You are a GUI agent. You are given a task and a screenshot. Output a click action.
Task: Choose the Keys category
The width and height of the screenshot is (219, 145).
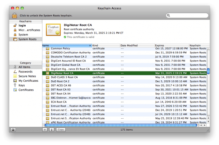pyautogui.click(x=26, y=85)
